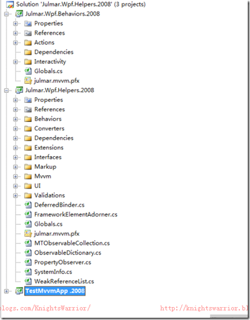250x320 pixels.
Task: Click the Julmar.Wpf.Helpers.2008 C# project icon
Action: click(19, 90)
